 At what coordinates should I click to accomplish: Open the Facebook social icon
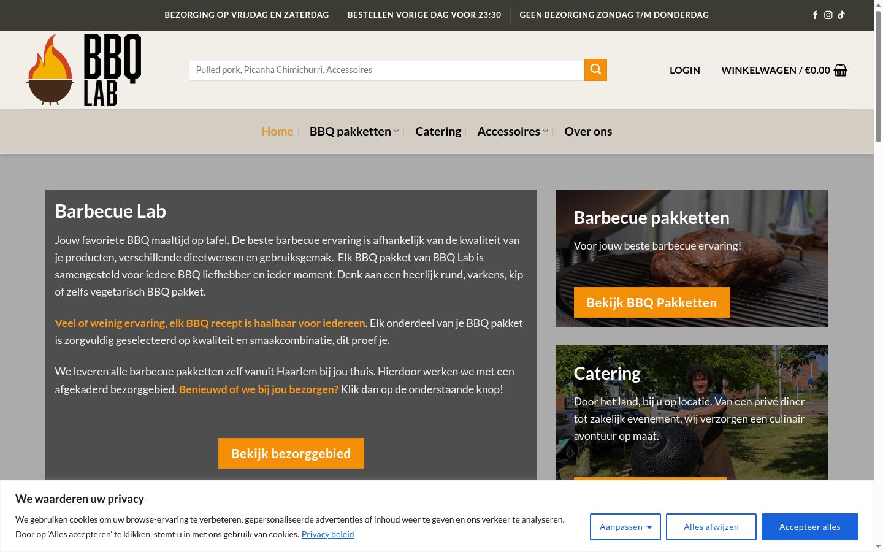tap(815, 15)
